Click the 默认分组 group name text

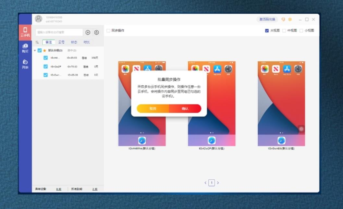click(55, 51)
